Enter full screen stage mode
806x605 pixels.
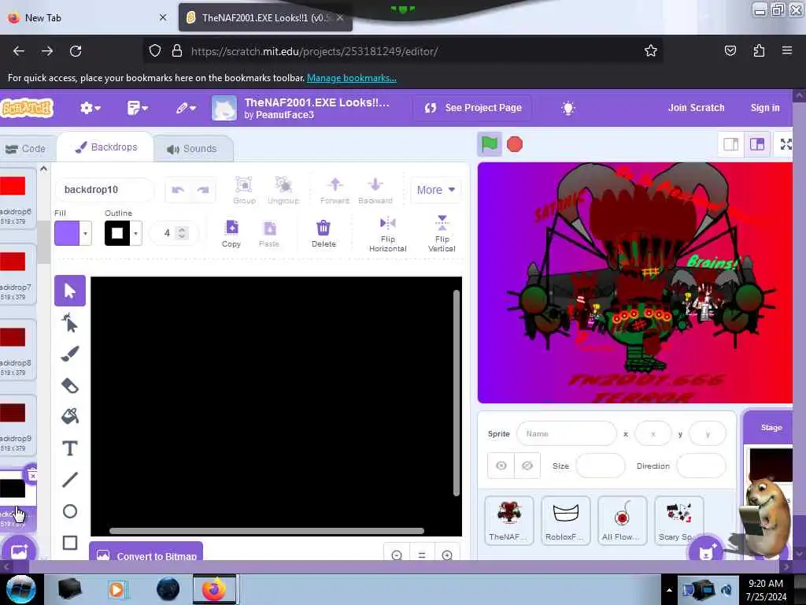tap(786, 145)
